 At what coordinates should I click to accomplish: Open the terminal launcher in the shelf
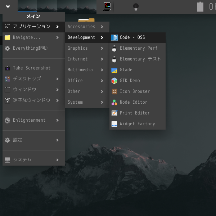tap(107, 6)
